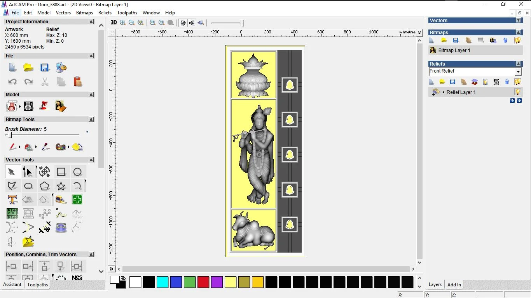Choose the polygon vector tool
This screenshot has height=298, width=531.
45,186
